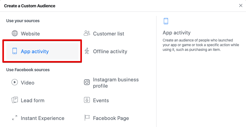Click the 'Create a Custom Audience' title

point(30,6)
